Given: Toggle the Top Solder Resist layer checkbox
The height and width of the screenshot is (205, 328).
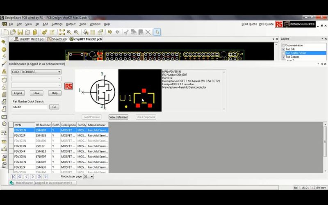Looking at the screenshot, I should pyautogui.click(x=283, y=53).
